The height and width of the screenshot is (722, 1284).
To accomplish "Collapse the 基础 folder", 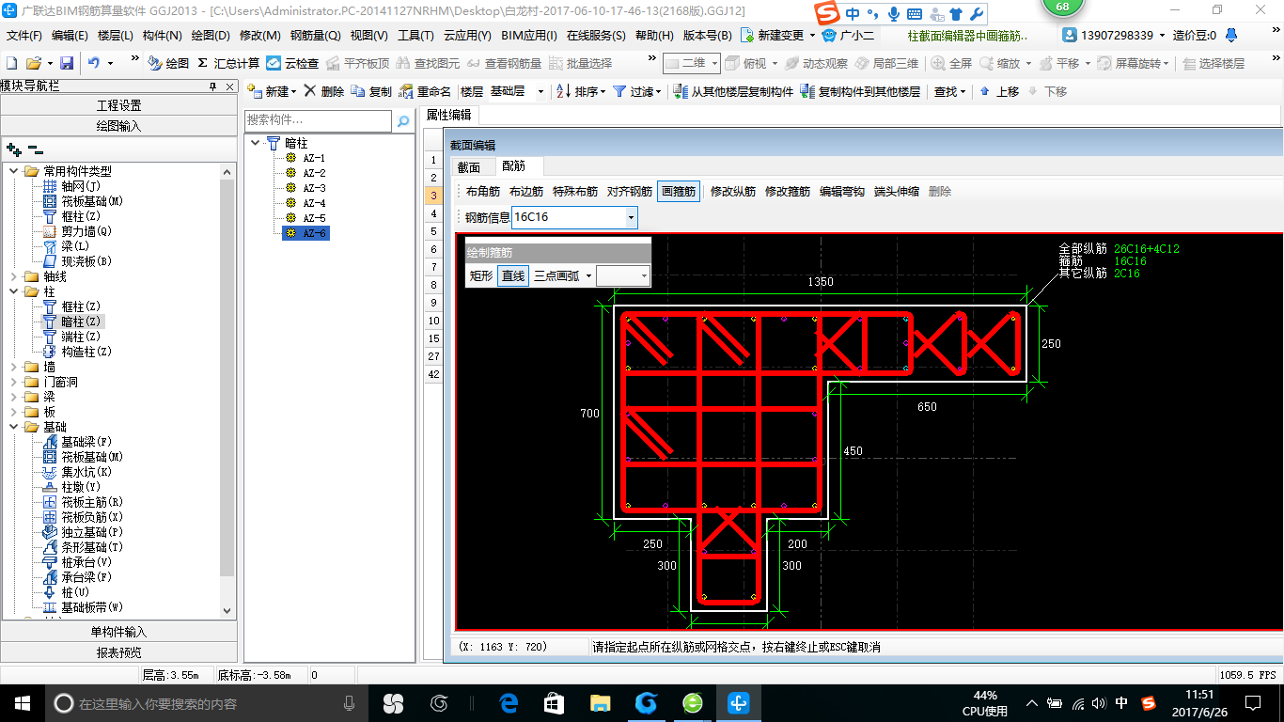I will (14, 427).
